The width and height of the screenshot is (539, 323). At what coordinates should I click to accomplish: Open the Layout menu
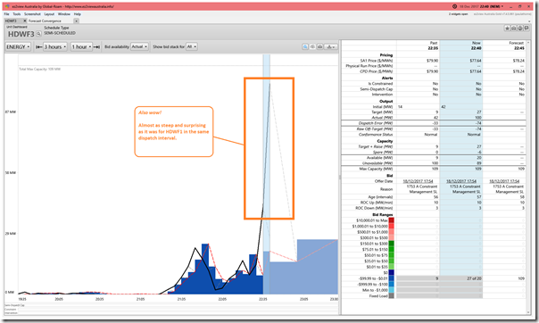pos(49,14)
